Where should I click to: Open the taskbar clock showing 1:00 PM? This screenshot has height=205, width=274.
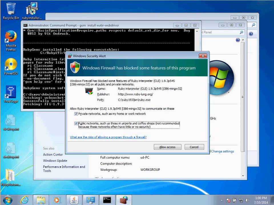pos(261,200)
